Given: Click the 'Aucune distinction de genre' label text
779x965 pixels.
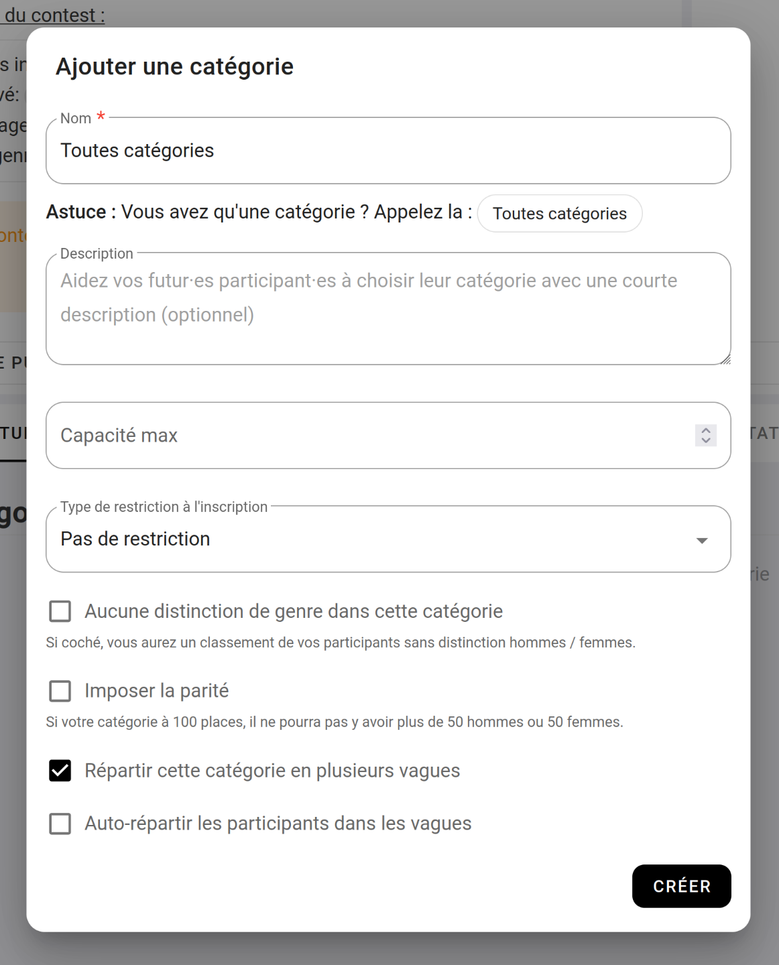Looking at the screenshot, I should coord(293,611).
